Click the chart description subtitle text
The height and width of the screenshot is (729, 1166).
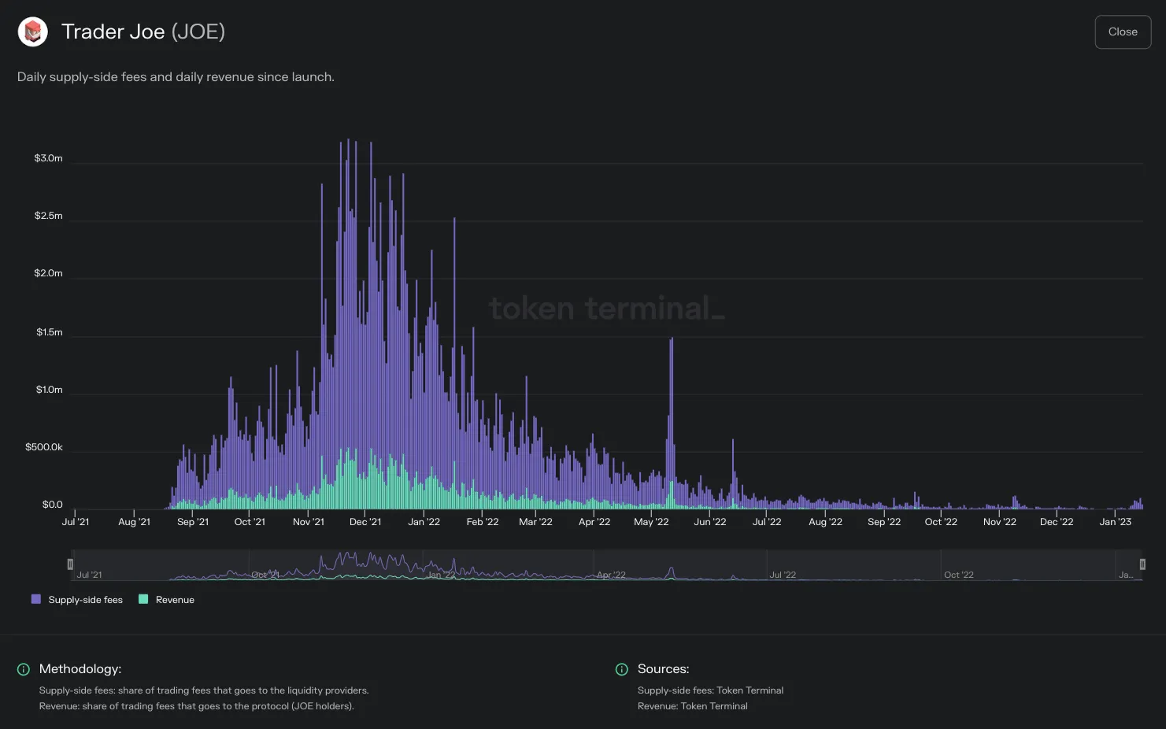click(176, 77)
